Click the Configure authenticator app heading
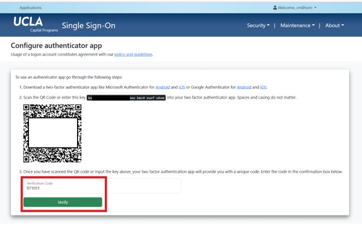 coord(57,45)
